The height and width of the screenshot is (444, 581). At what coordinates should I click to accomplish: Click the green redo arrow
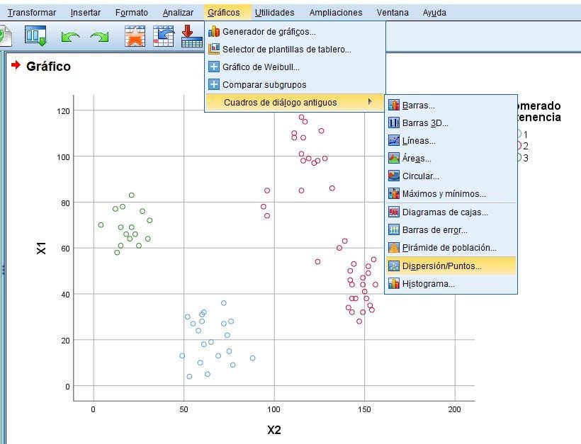tap(100, 37)
